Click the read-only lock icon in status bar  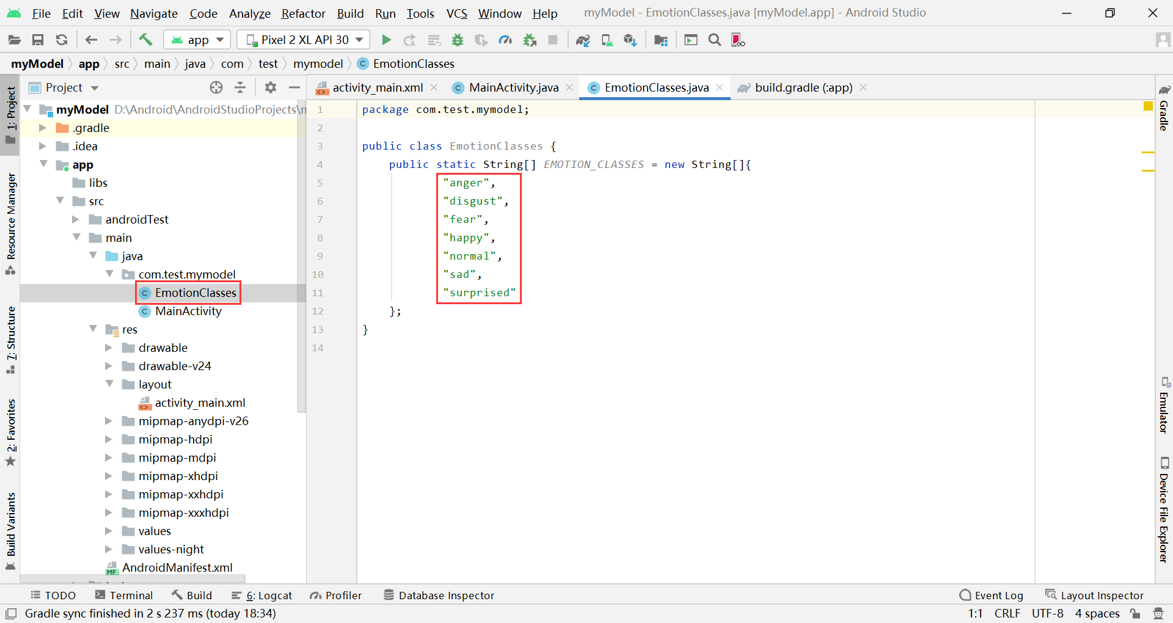(x=1135, y=613)
